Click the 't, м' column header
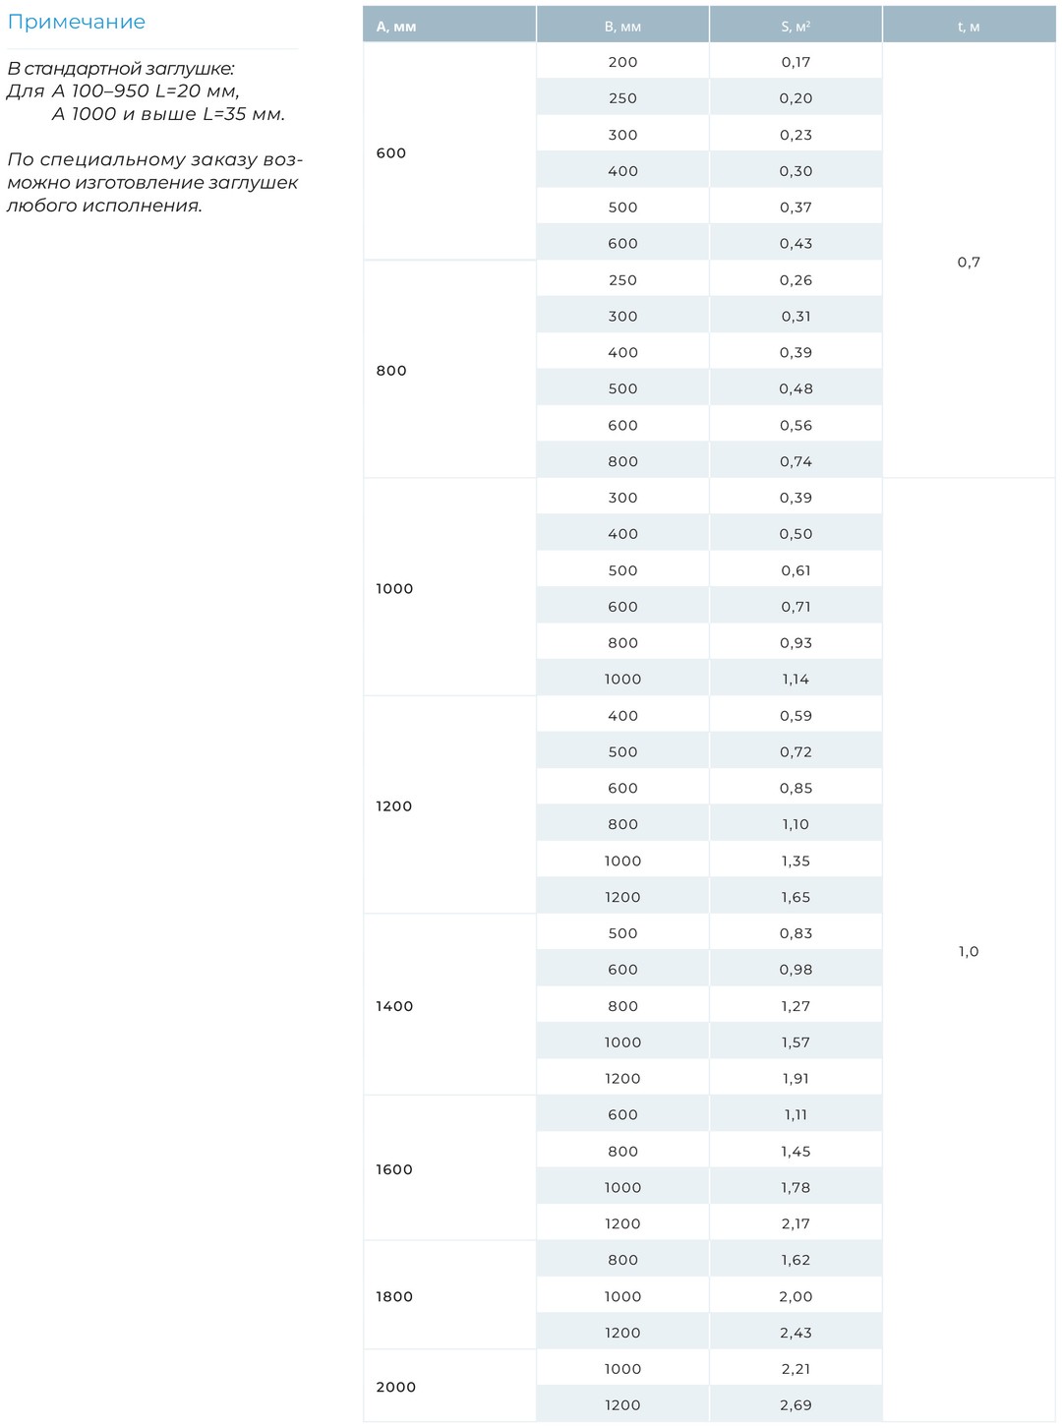1062x1428 pixels. click(x=969, y=26)
